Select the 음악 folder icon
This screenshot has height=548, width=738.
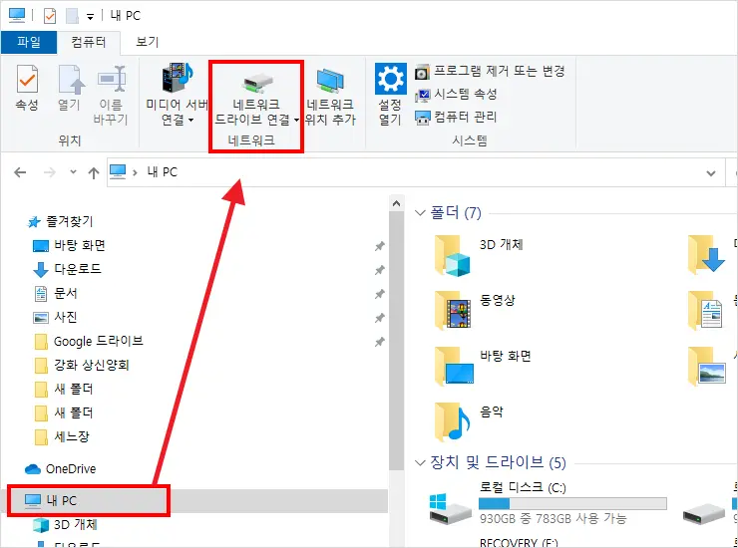point(452,421)
